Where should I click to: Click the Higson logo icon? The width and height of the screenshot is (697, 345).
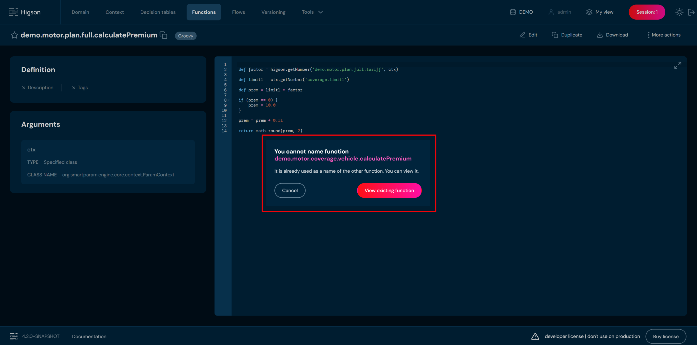point(13,12)
